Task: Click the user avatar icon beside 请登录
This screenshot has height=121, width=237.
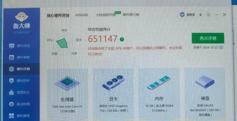Action: point(182,15)
